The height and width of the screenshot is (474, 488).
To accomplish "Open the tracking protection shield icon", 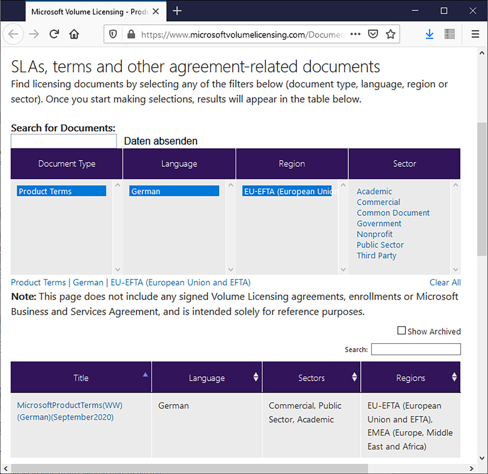I will coord(113,34).
